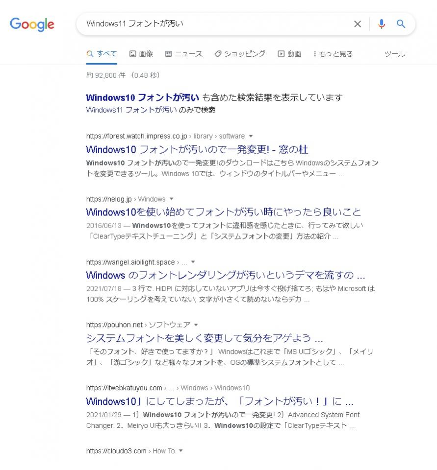Viewport: 437px width, 470px height.
Task: Switch to the 画像 images tab
Action: tap(141, 54)
